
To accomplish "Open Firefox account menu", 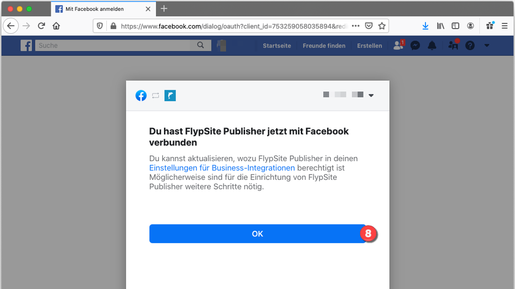I will pos(470,26).
